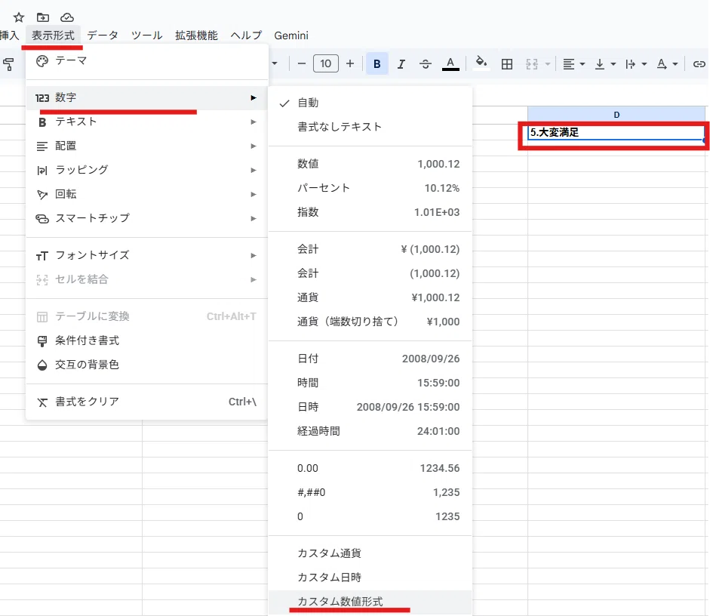Choose テーマ from the format menu
This screenshot has width=710, height=616.
click(146, 60)
